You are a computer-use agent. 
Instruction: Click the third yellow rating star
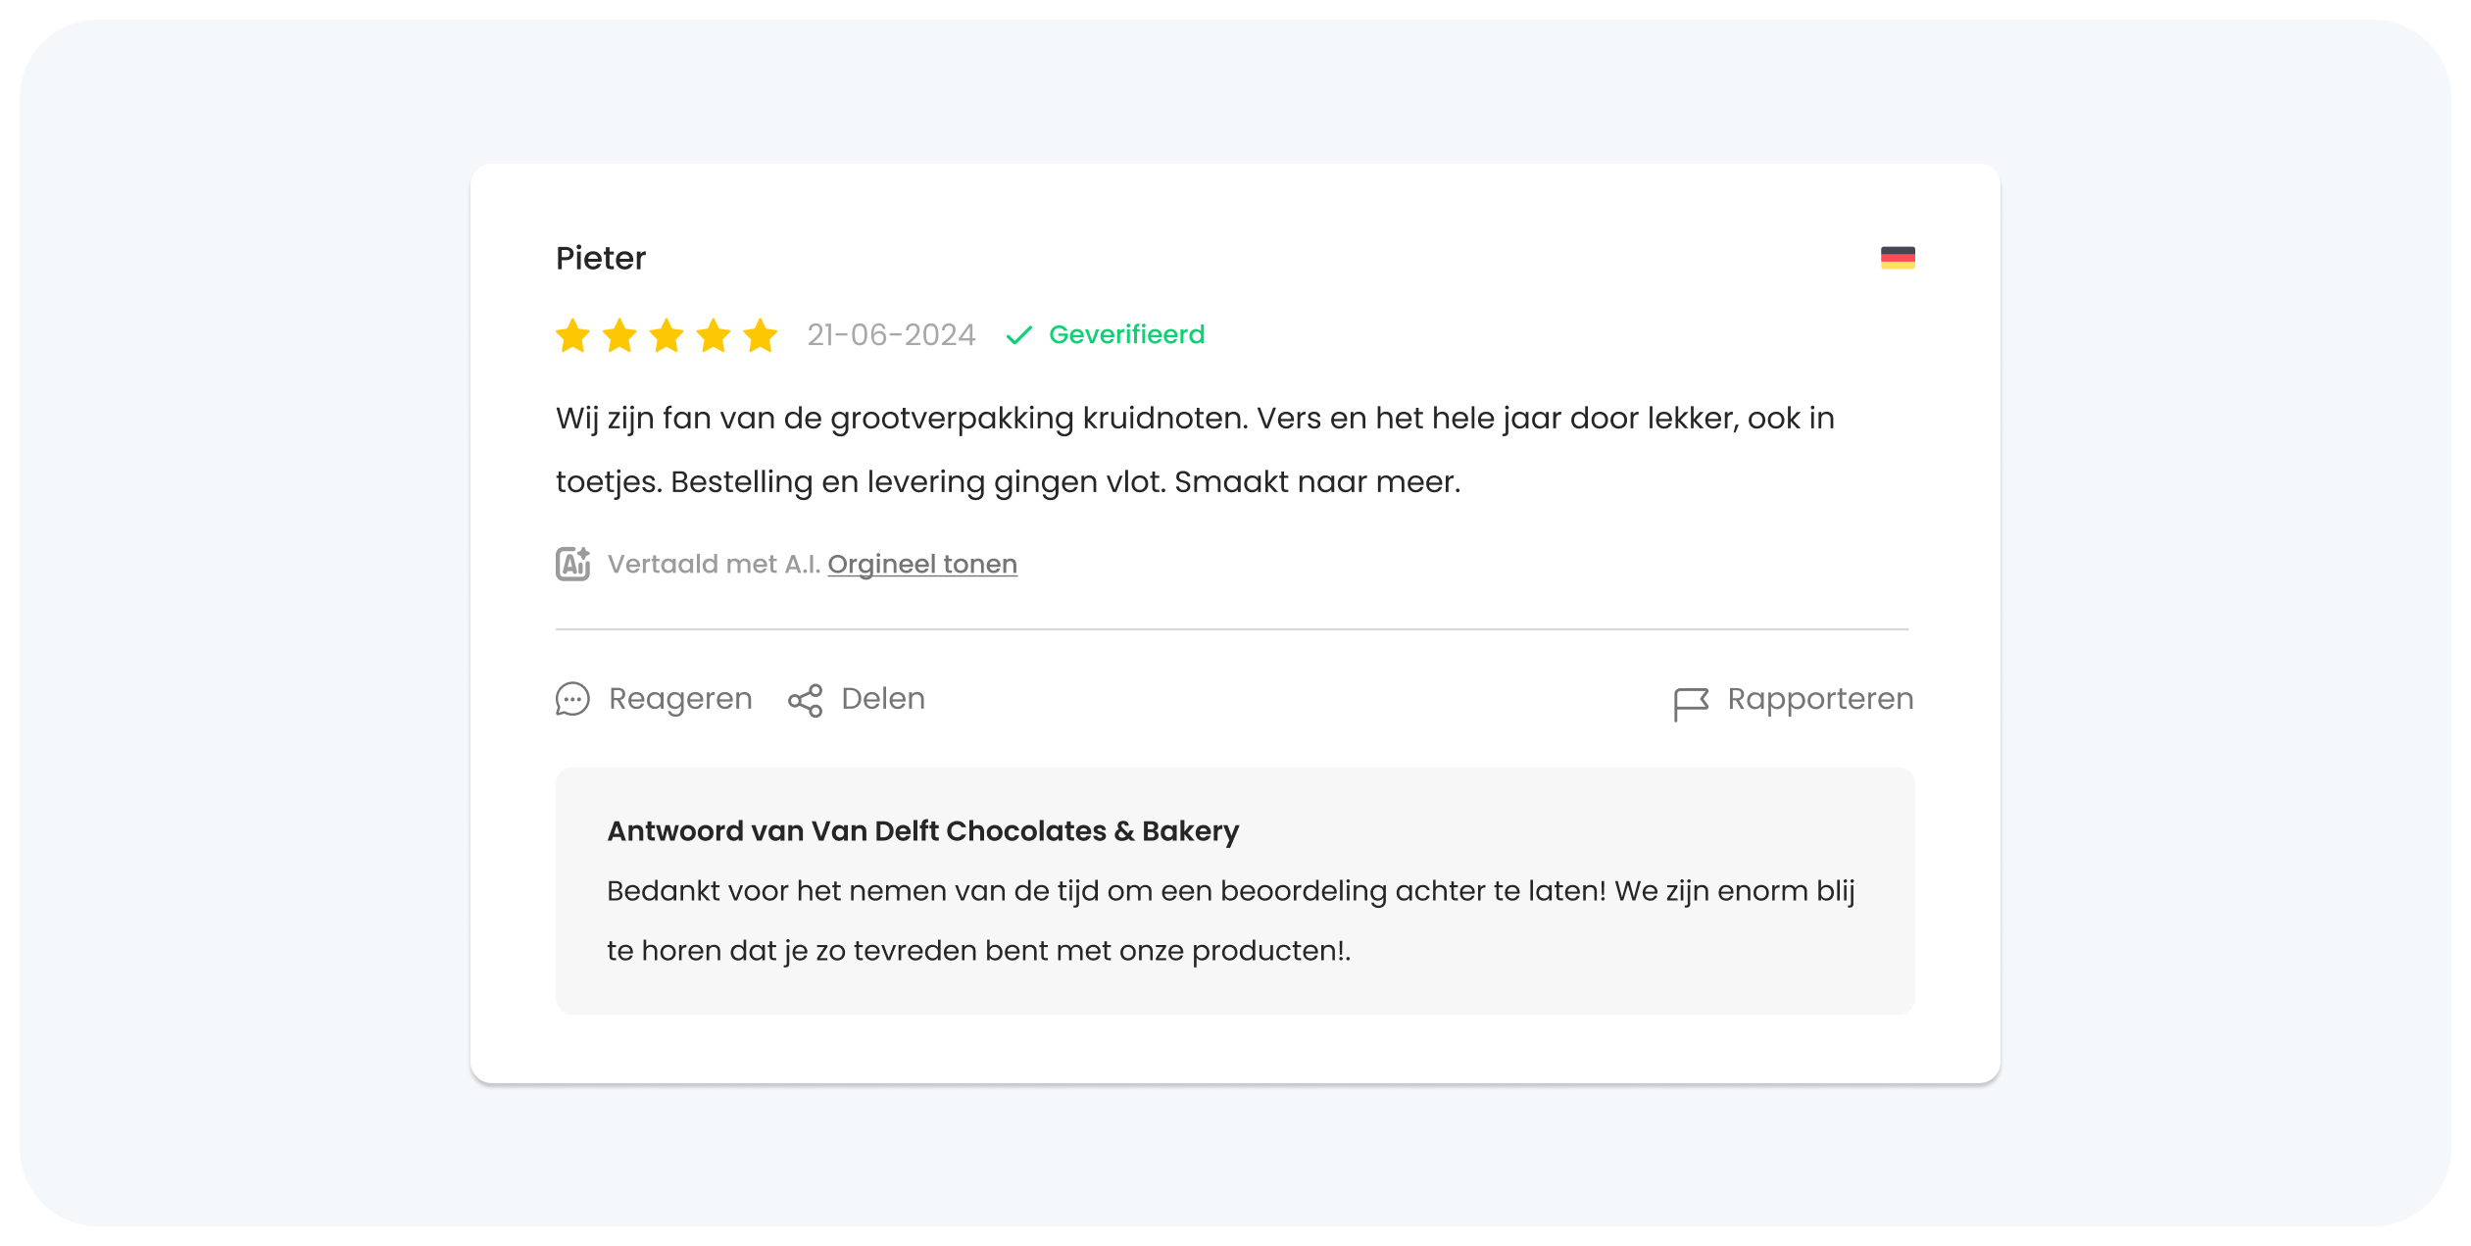pos(667,335)
